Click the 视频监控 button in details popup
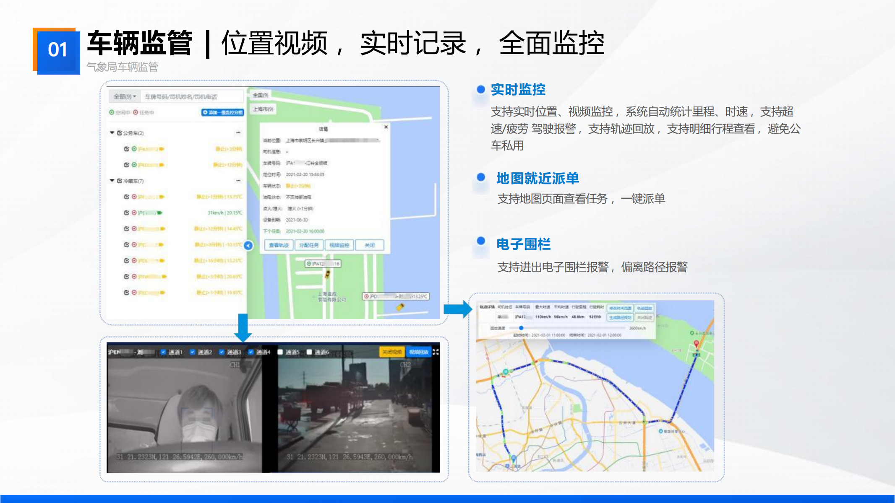The image size is (895, 503). [339, 245]
